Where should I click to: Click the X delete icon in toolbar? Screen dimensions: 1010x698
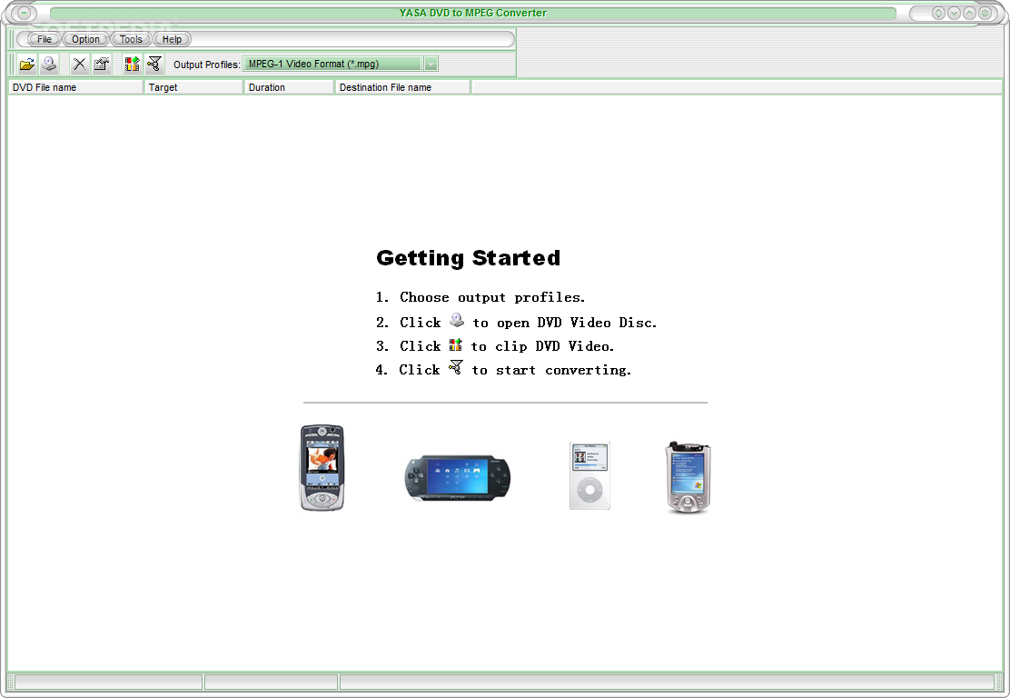coord(79,64)
